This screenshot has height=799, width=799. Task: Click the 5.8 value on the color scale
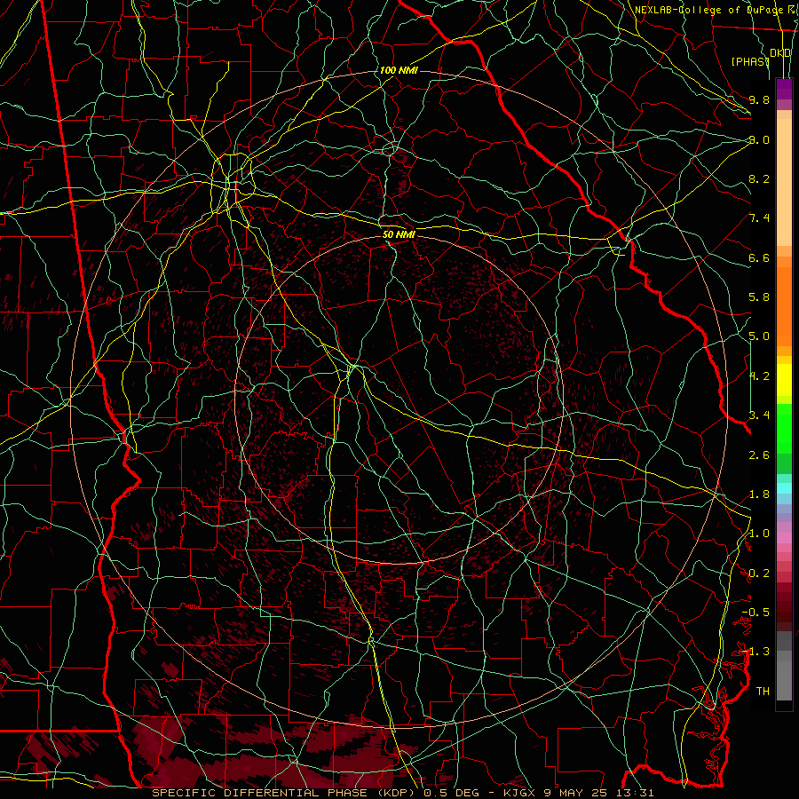coord(759,297)
